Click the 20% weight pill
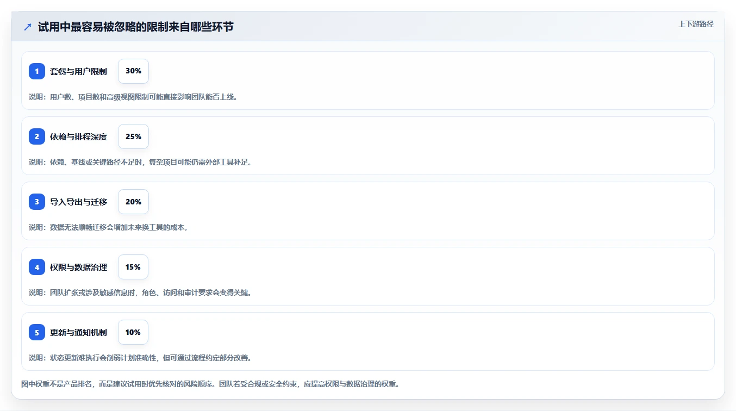This screenshot has width=736, height=411. click(x=133, y=202)
